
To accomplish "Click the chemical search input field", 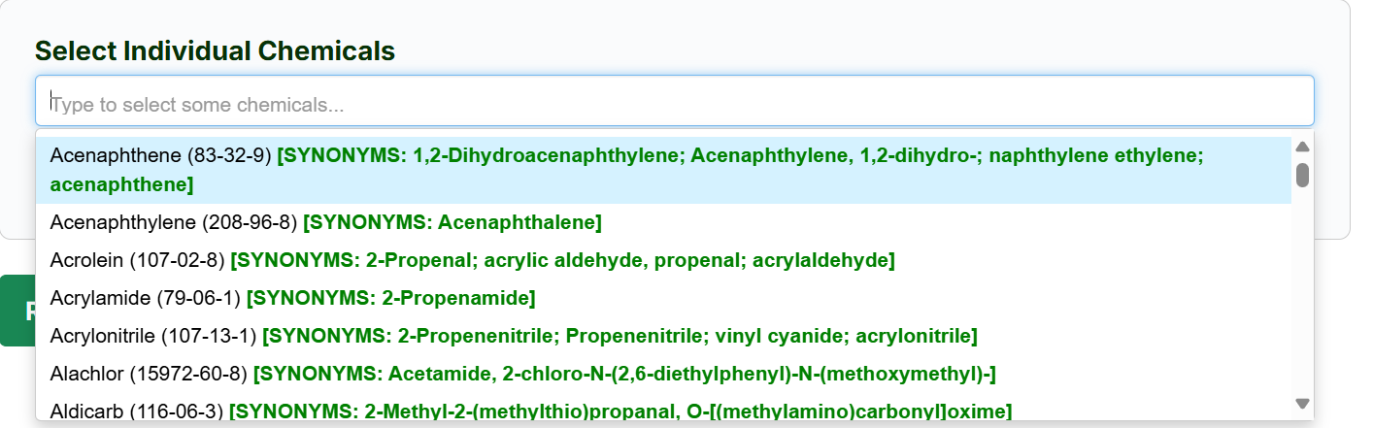I will click(674, 102).
